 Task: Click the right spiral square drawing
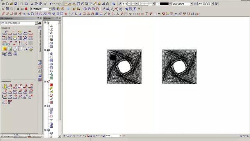pyautogui.click(x=179, y=67)
